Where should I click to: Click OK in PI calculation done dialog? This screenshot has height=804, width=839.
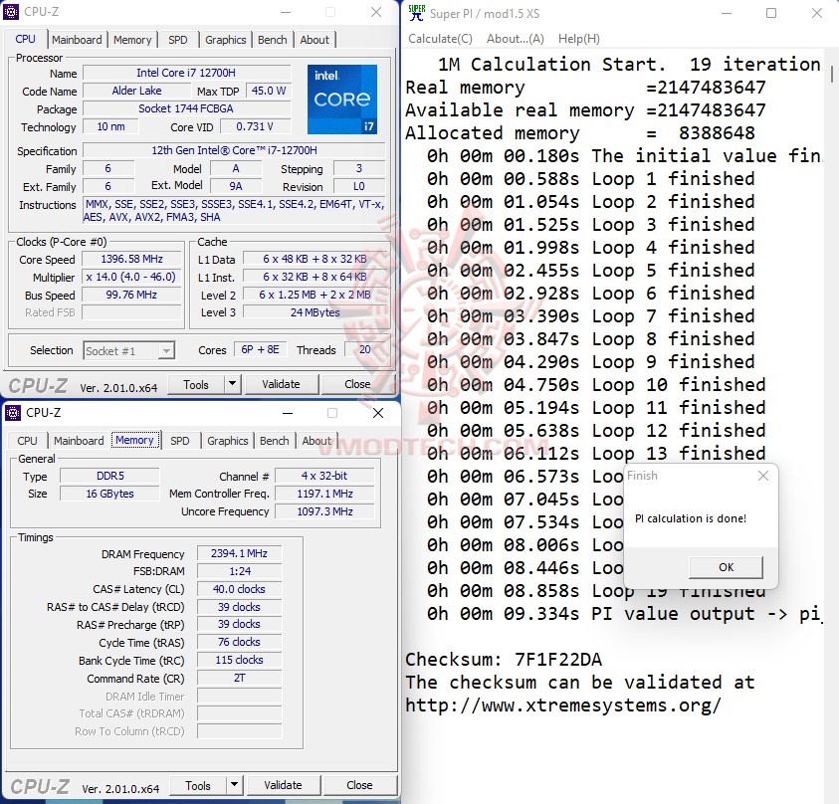(727, 567)
